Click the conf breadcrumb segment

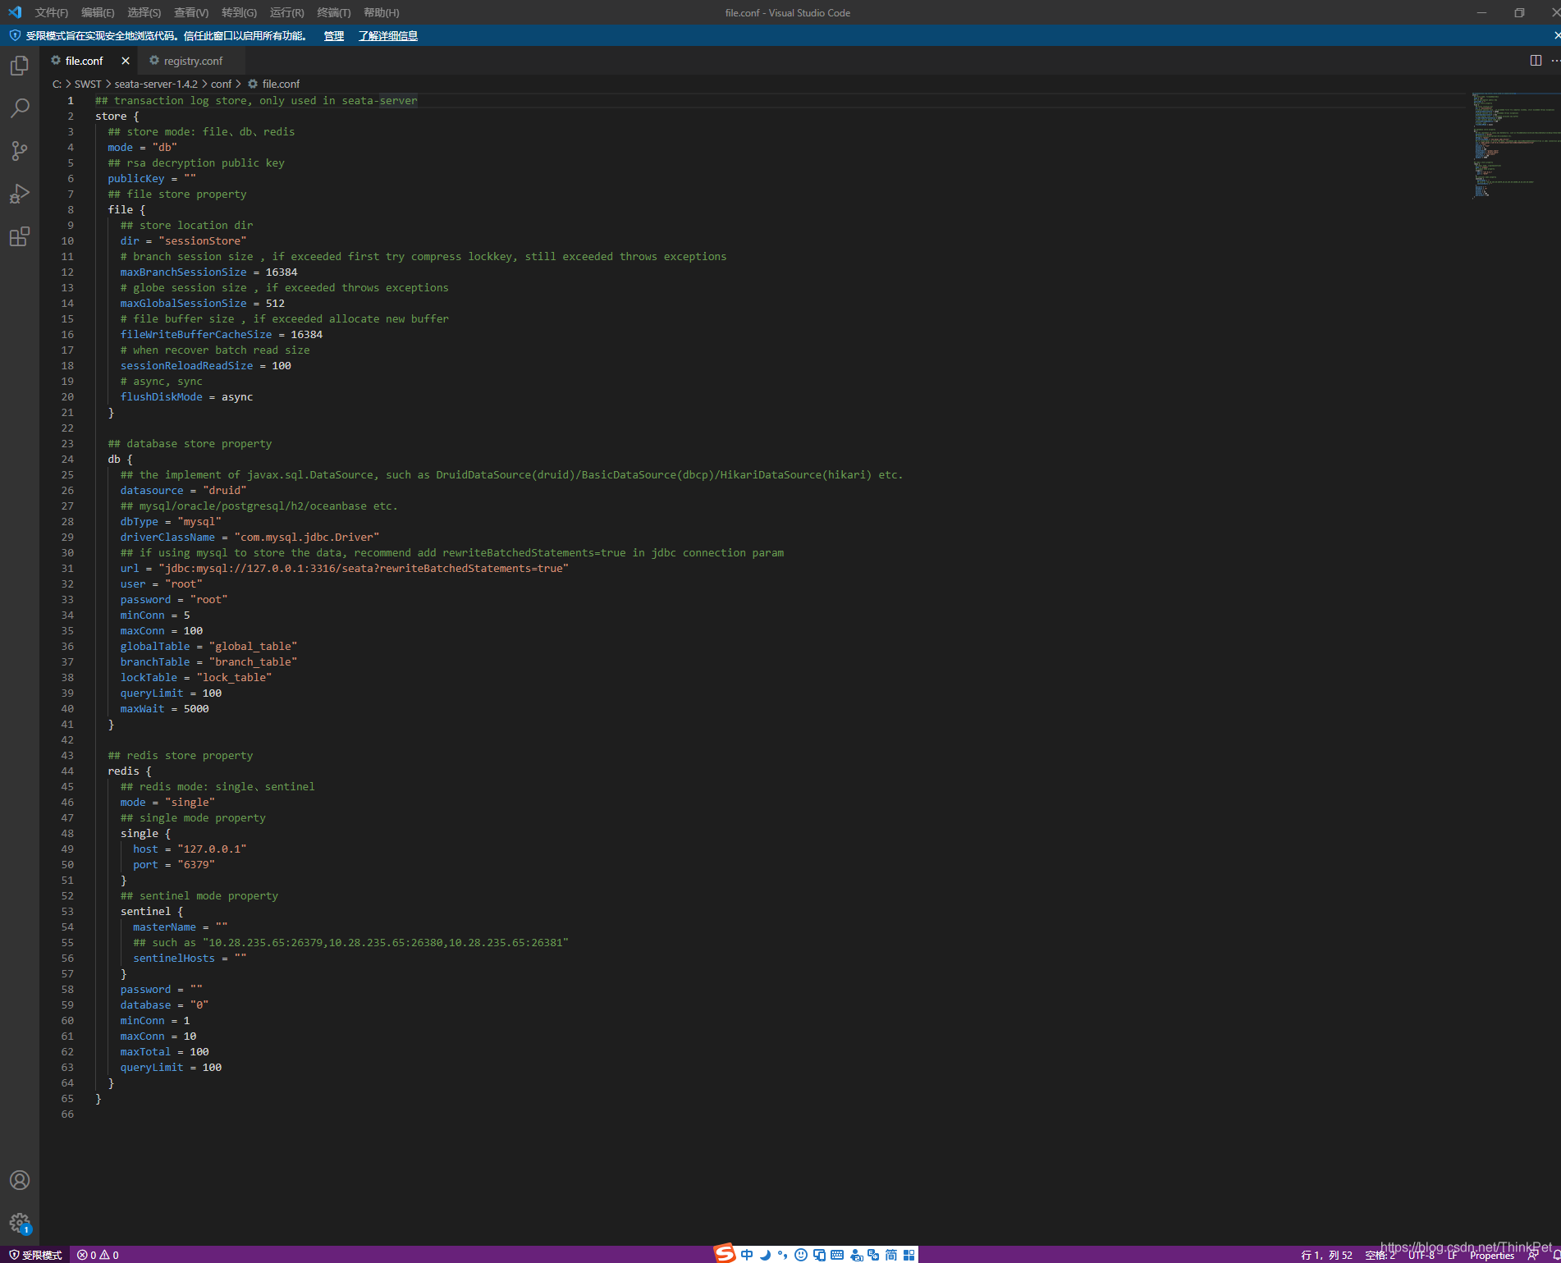tap(221, 84)
